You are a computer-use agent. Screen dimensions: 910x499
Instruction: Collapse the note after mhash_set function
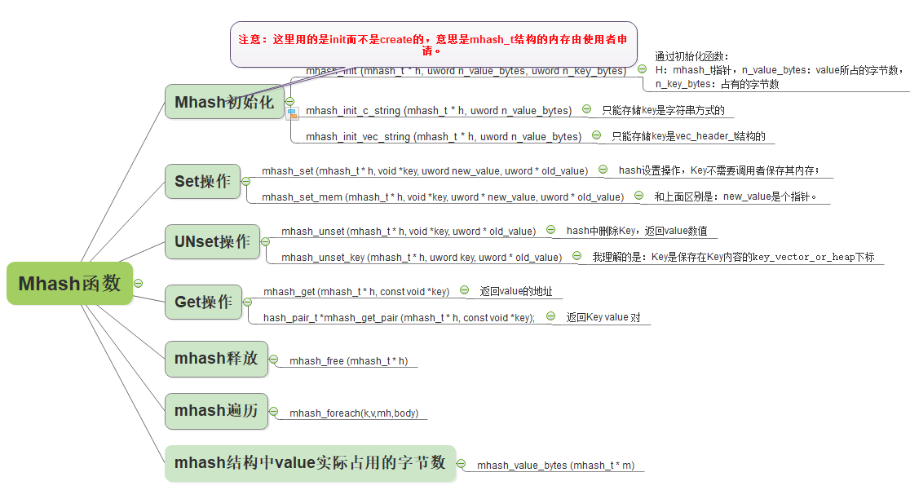point(603,169)
